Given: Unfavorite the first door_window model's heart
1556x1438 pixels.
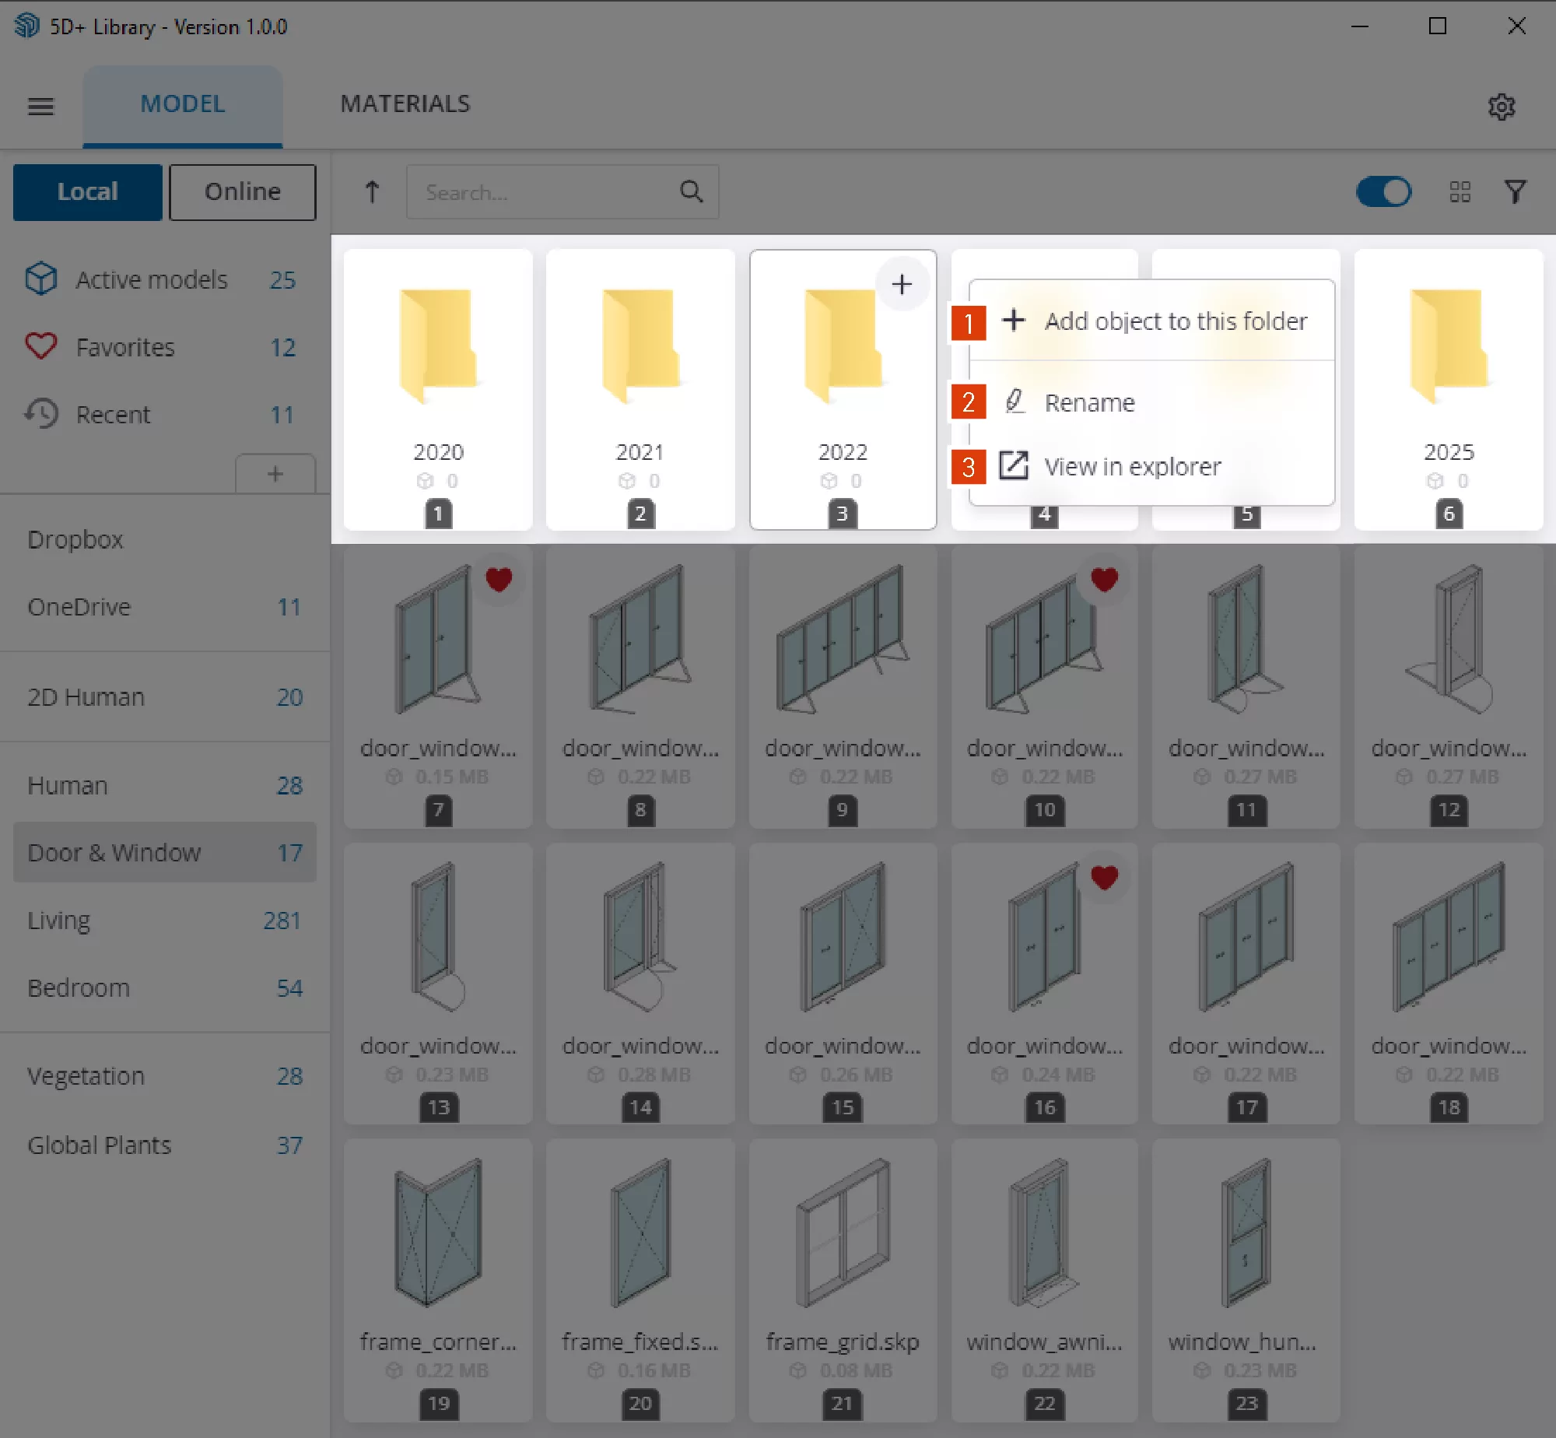Looking at the screenshot, I should tap(499, 578).
